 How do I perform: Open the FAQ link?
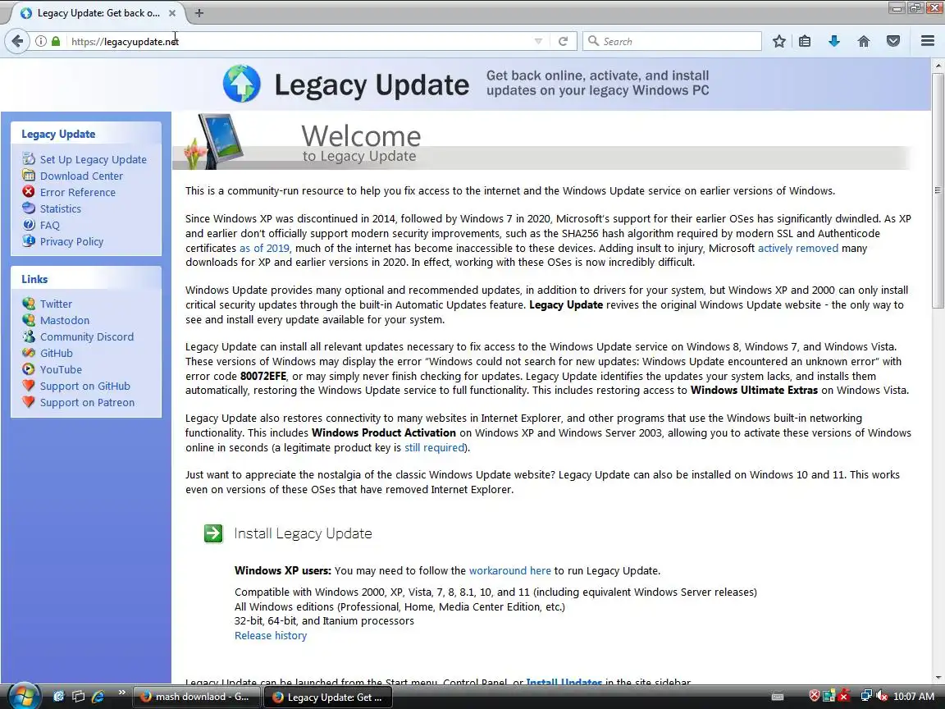click(49, 225)
